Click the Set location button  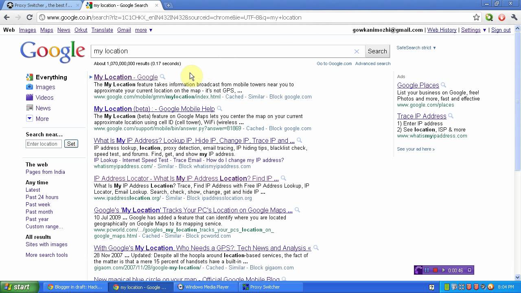(71, 144)
